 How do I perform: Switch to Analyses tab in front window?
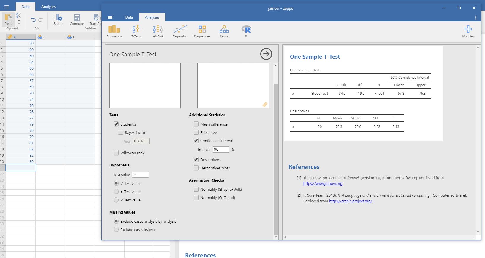tap(152, 17)
